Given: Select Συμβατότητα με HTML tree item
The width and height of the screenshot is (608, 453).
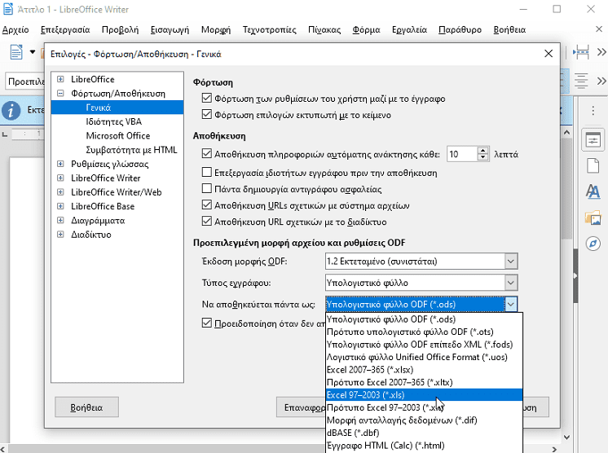Looking at the screenshot, I should click(131, 150).
